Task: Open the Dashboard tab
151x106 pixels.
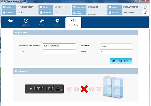Action: coord(26,22)
